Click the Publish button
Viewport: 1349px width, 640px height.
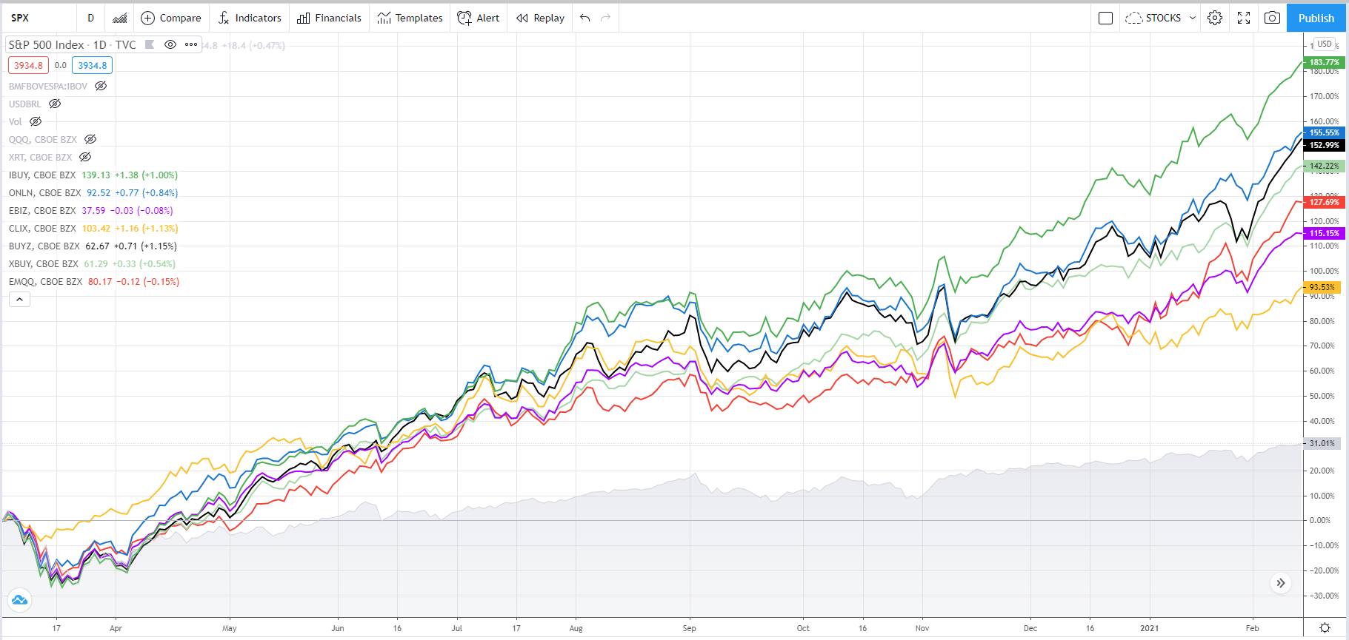[1316, 18]
